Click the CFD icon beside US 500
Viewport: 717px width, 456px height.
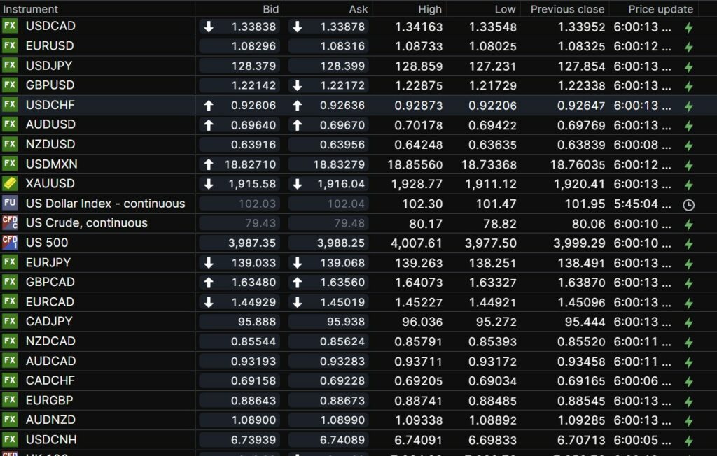click(10, 243)
